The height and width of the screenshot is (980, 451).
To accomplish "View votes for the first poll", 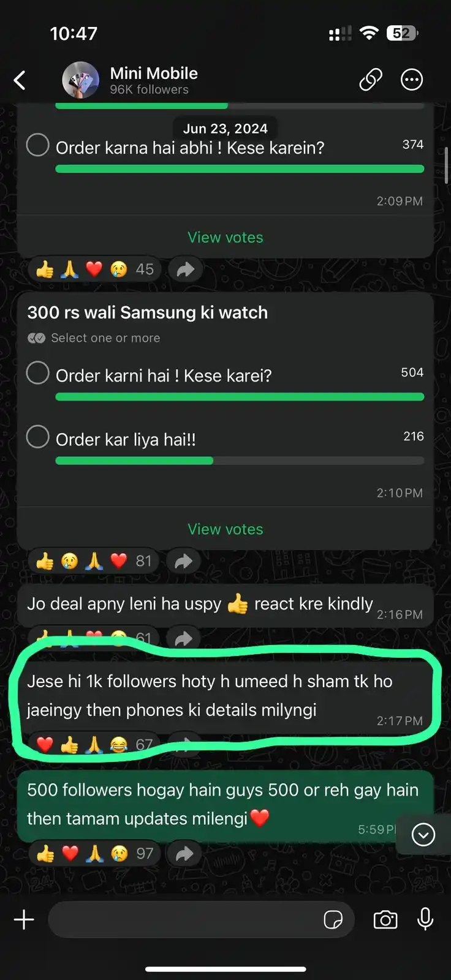I will pos(225,237).
